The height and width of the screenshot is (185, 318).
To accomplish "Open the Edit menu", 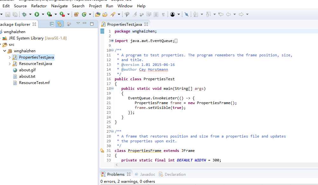I will click(6, 6).
